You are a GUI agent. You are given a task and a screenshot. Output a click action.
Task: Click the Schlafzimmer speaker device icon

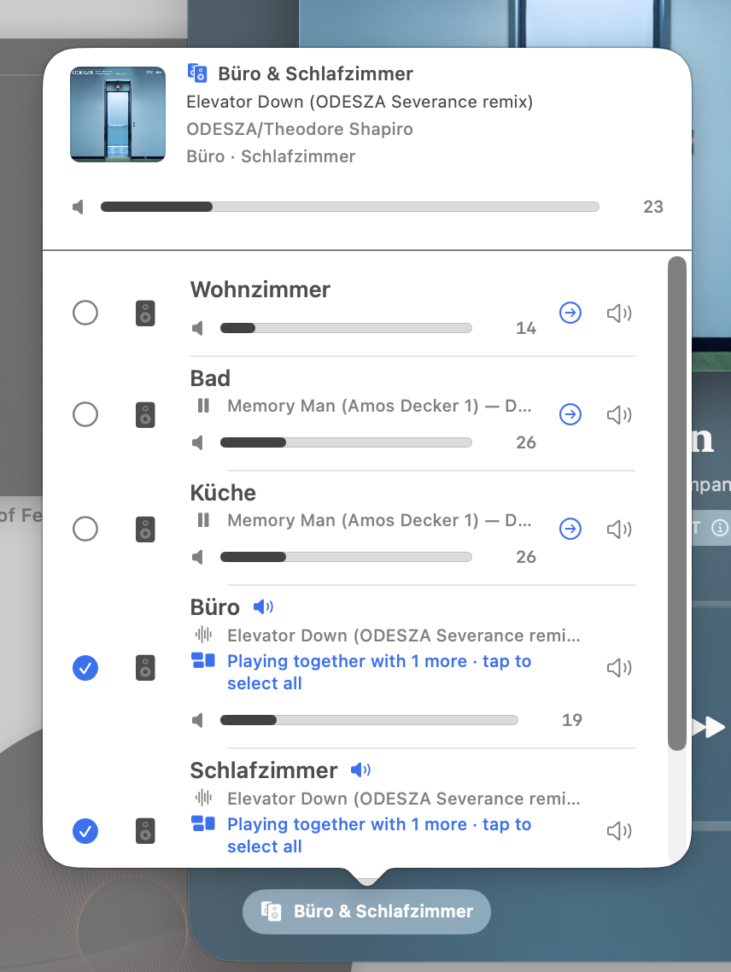point(145,831)
